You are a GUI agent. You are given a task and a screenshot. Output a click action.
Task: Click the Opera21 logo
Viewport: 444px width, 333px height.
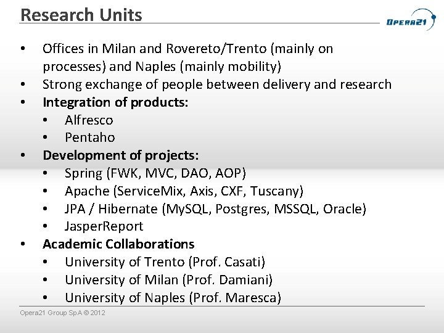(411, 19)
